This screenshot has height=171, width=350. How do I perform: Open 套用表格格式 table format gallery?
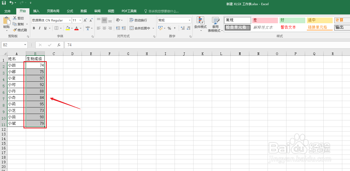(215, 25)
